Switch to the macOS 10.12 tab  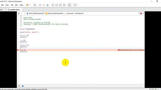point(15,9)
